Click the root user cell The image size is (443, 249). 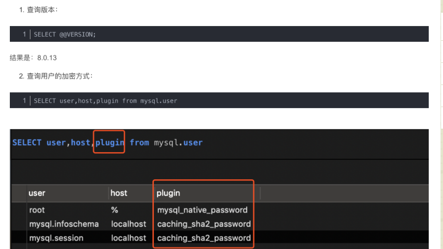(37, 210)
